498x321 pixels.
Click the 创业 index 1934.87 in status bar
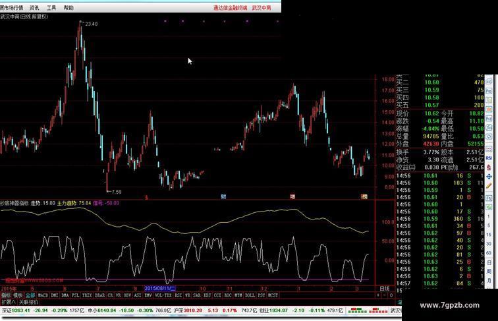point(273,310)
